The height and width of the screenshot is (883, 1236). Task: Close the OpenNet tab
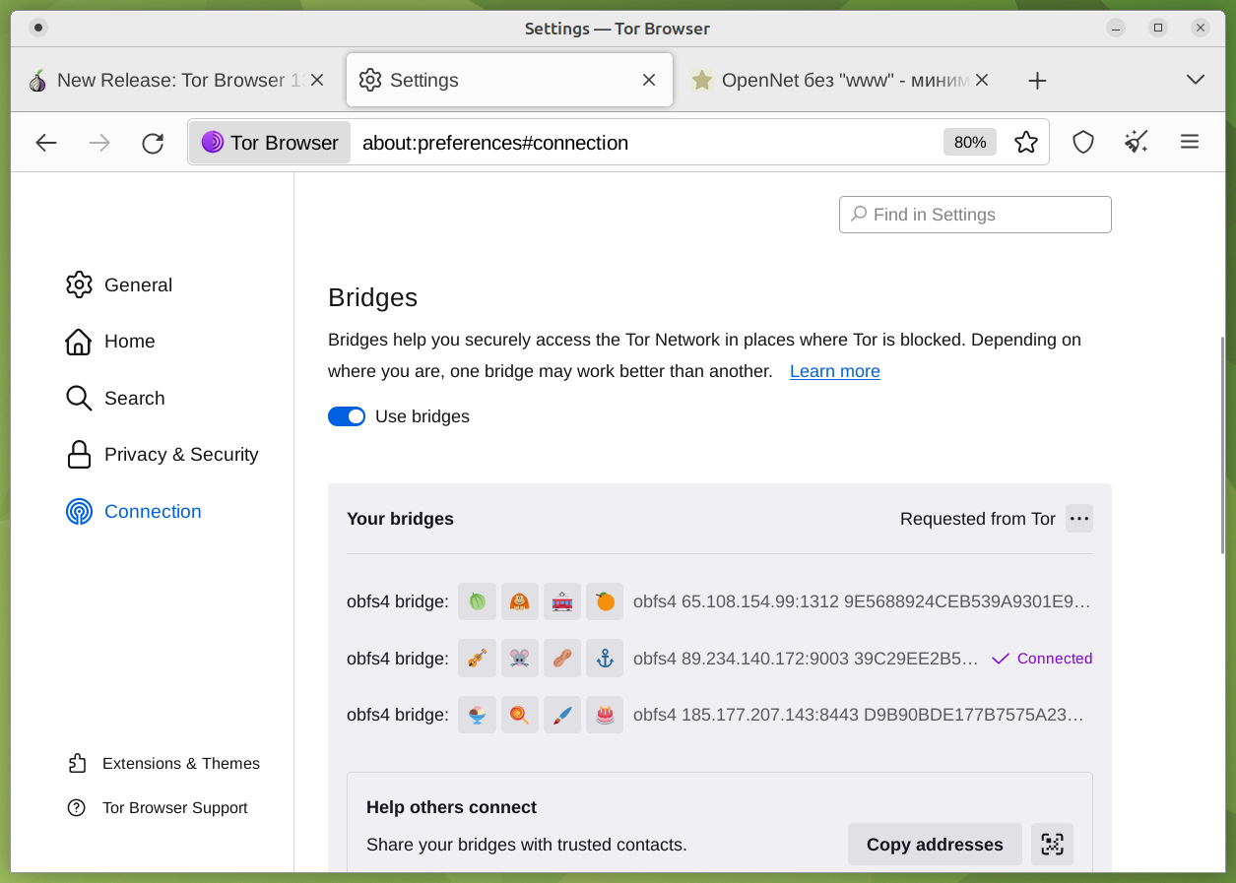click(x=982, y=81)
